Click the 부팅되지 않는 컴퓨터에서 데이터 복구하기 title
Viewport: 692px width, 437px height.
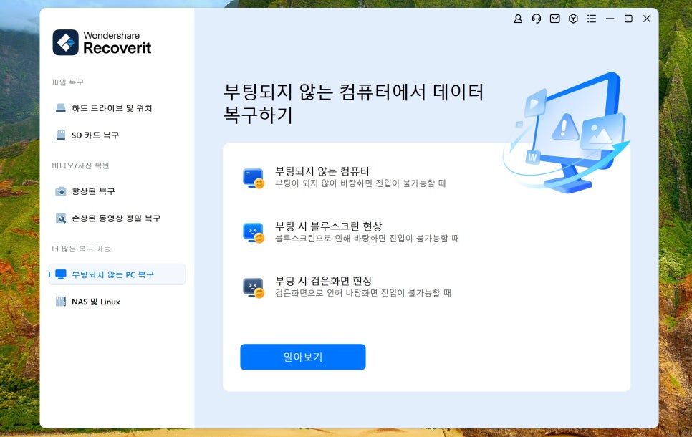353,103
